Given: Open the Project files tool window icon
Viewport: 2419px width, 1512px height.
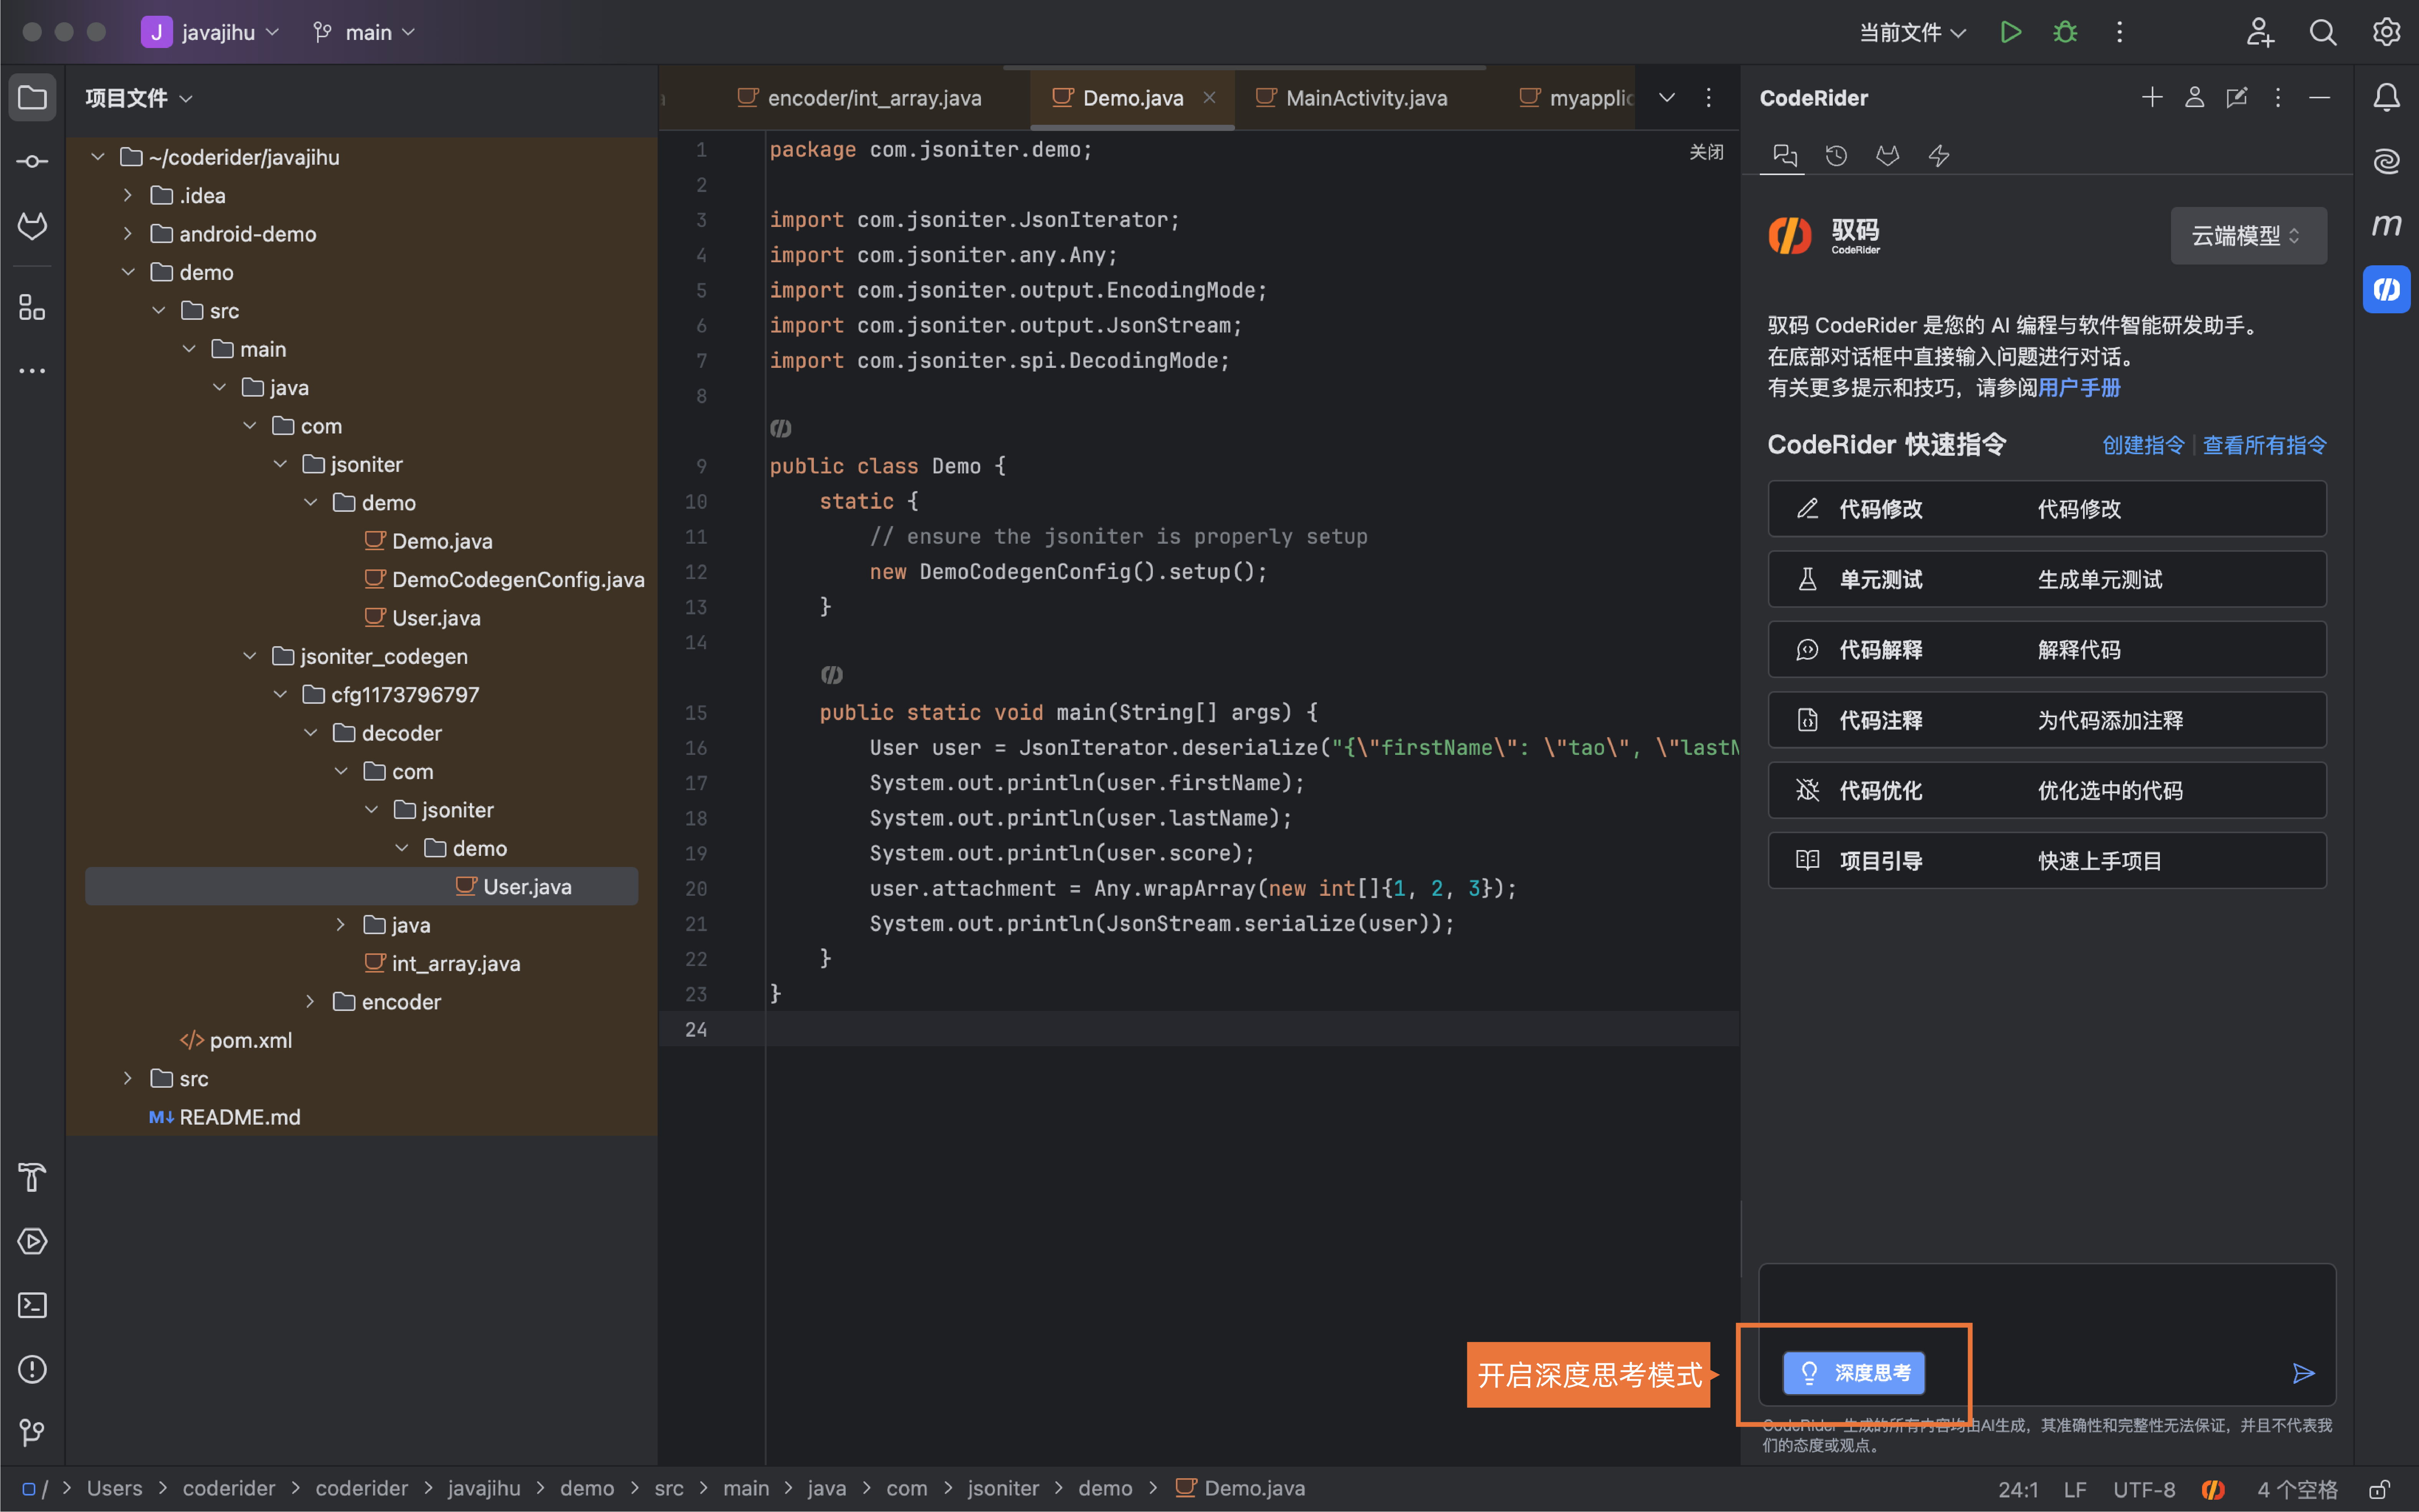Looking at the screenshot, I should click(32, 98).
